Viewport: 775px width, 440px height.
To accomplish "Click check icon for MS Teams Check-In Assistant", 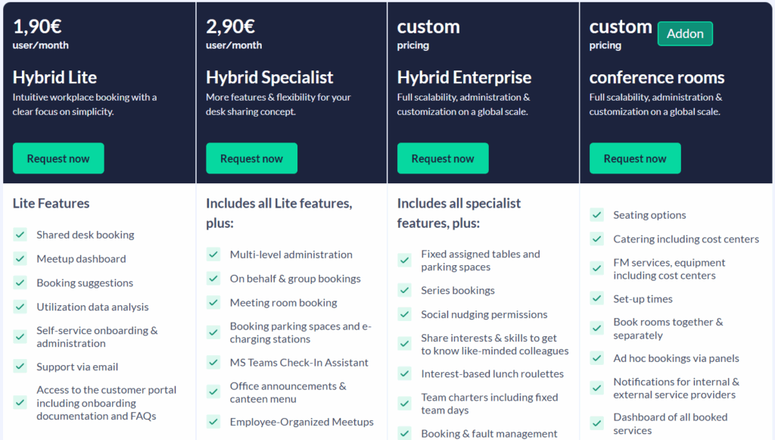I will pyautogui.click(x=213, y=363).
